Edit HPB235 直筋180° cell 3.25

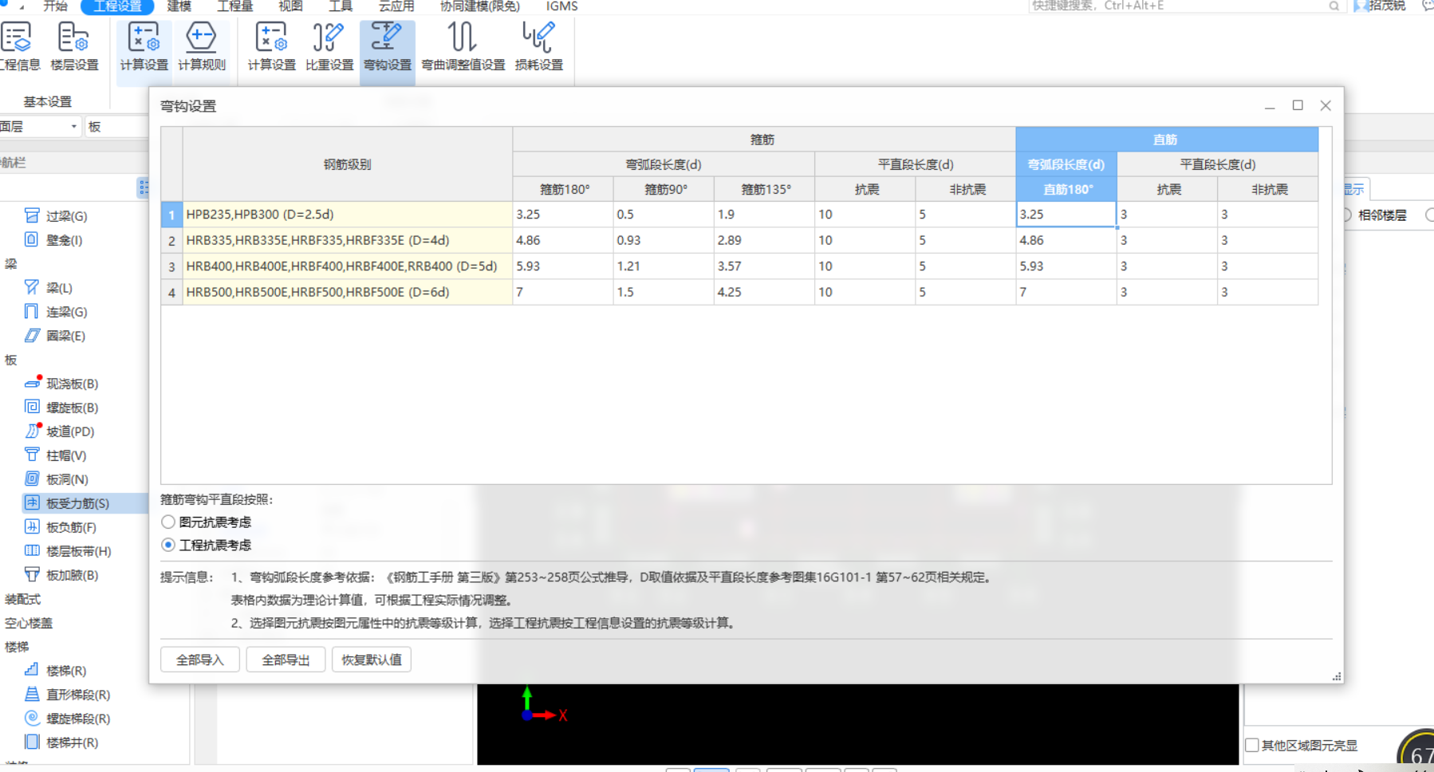(x=1066, y=214)
